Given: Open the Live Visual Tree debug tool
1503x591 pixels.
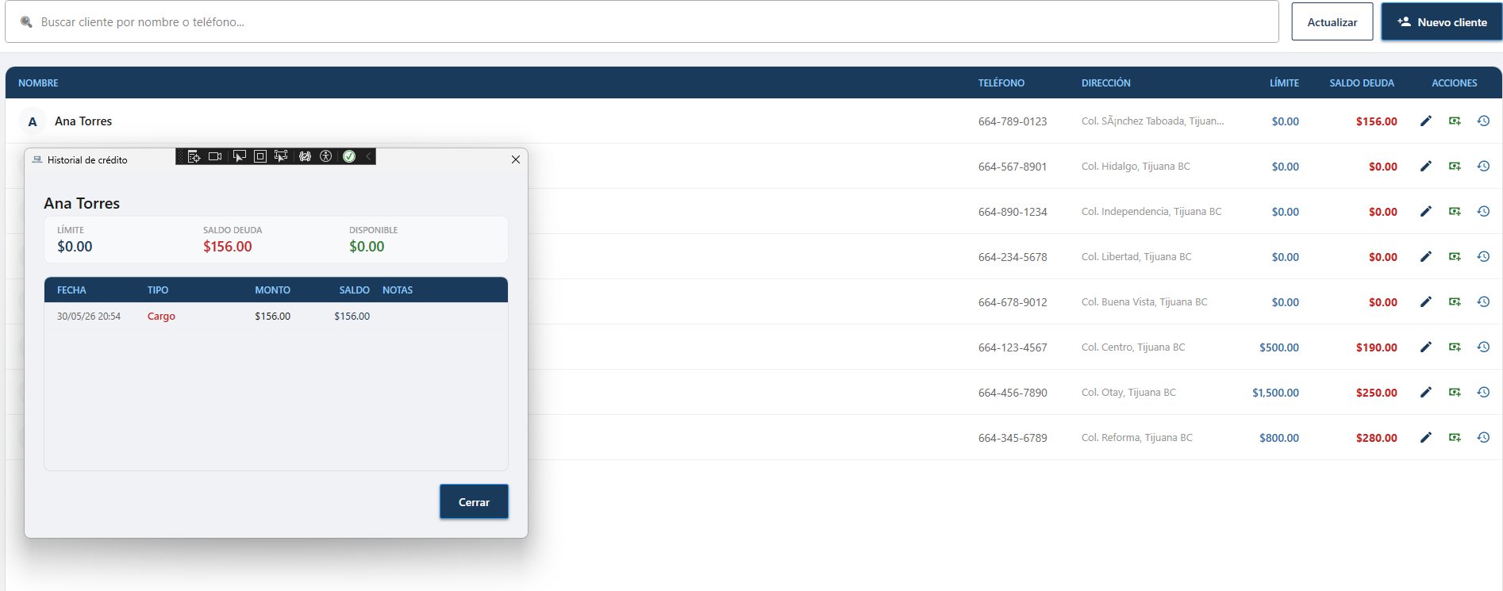Looking at the screenshot, I should [x=194, y=156].
